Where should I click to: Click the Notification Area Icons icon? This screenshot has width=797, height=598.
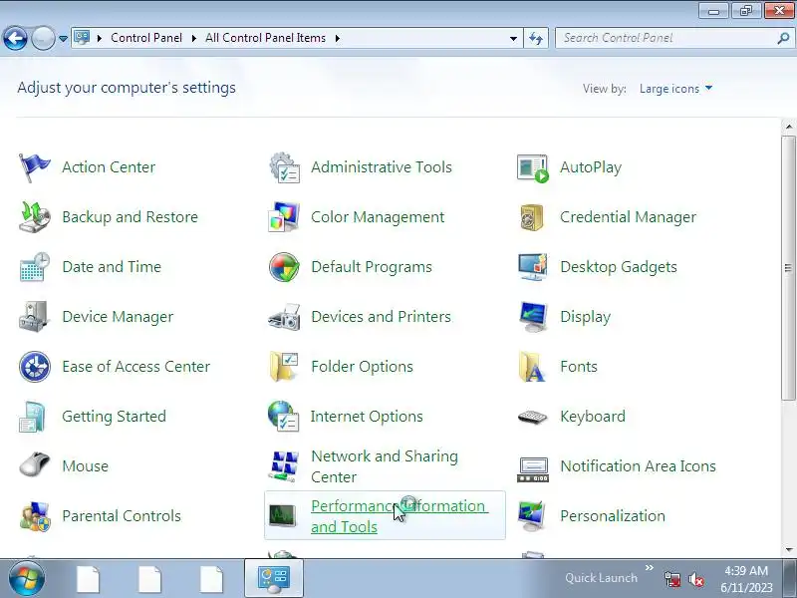tap(533, 469)
